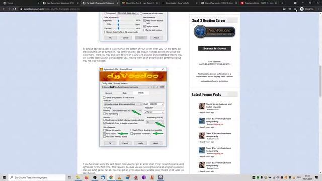
Task: Open the Windows Start menu
Action: 4,177
